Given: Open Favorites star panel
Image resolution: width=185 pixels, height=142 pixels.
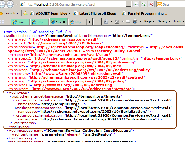Looking at the screenshot, I should point(9,13).
